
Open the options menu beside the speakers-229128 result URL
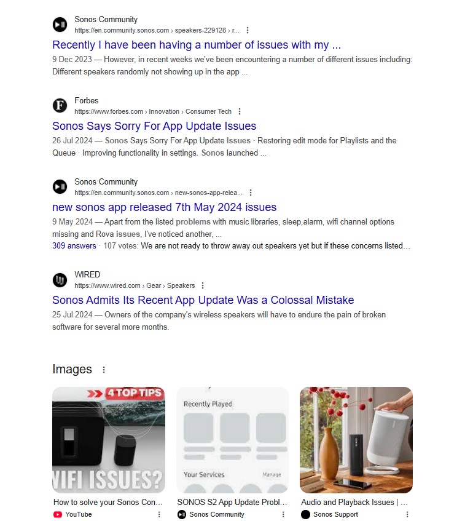pos(248,31)
